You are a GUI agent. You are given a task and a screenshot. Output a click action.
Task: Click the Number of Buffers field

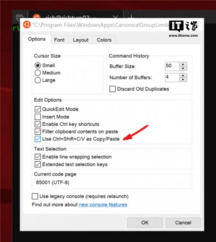click(x=172, y=77)
